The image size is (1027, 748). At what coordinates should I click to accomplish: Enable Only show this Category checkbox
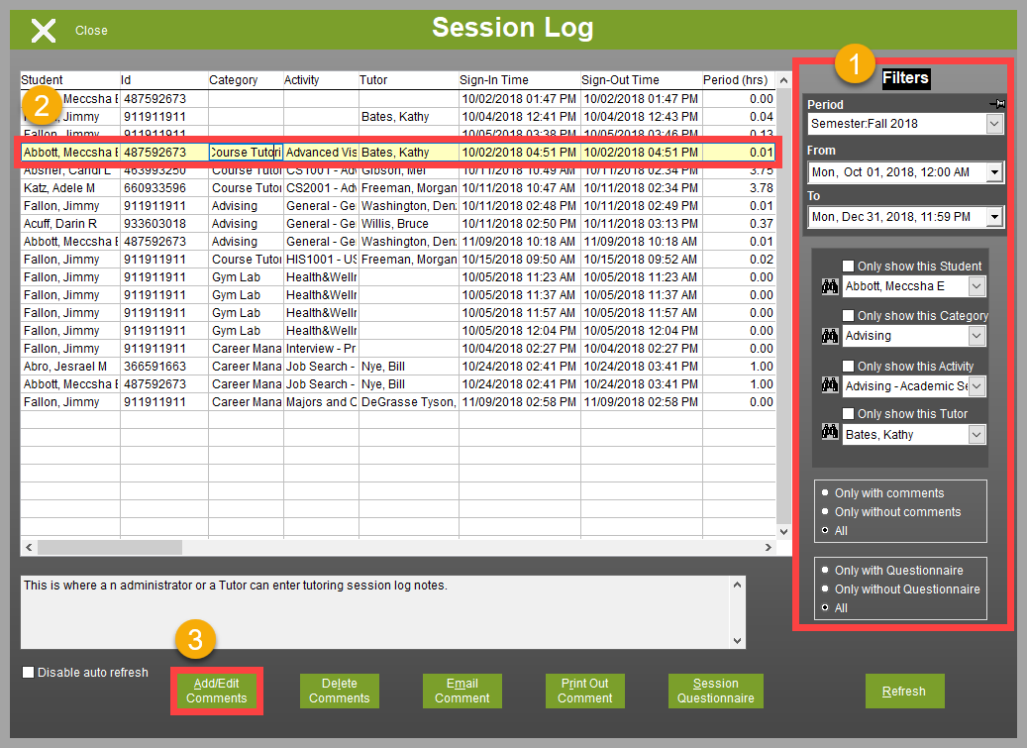[848, 316]
